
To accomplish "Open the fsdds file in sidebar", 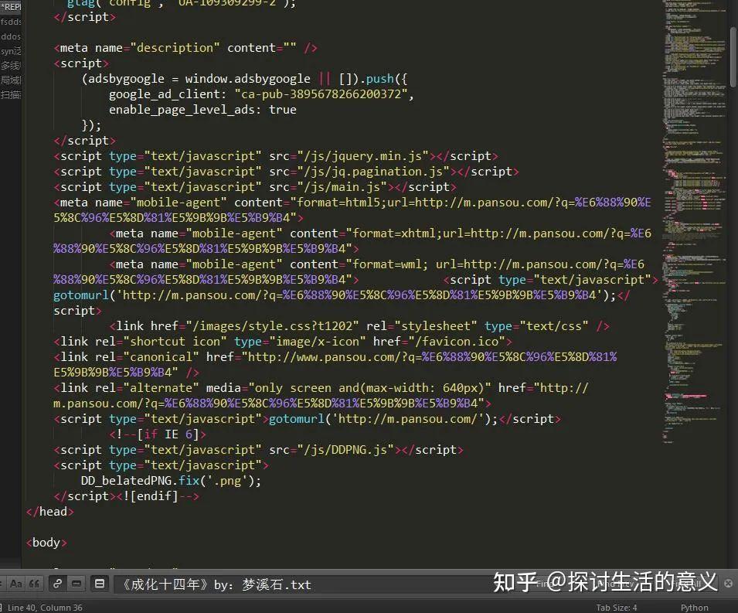I will (x=10, y=22).
